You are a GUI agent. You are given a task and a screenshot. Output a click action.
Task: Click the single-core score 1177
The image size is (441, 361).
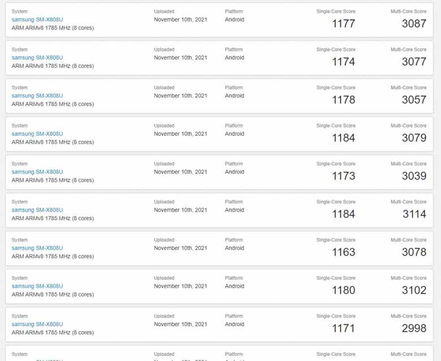[343, 24]
